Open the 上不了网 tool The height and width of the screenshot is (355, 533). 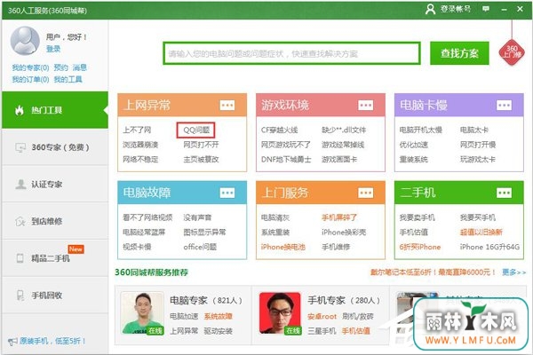pos(137,130)
